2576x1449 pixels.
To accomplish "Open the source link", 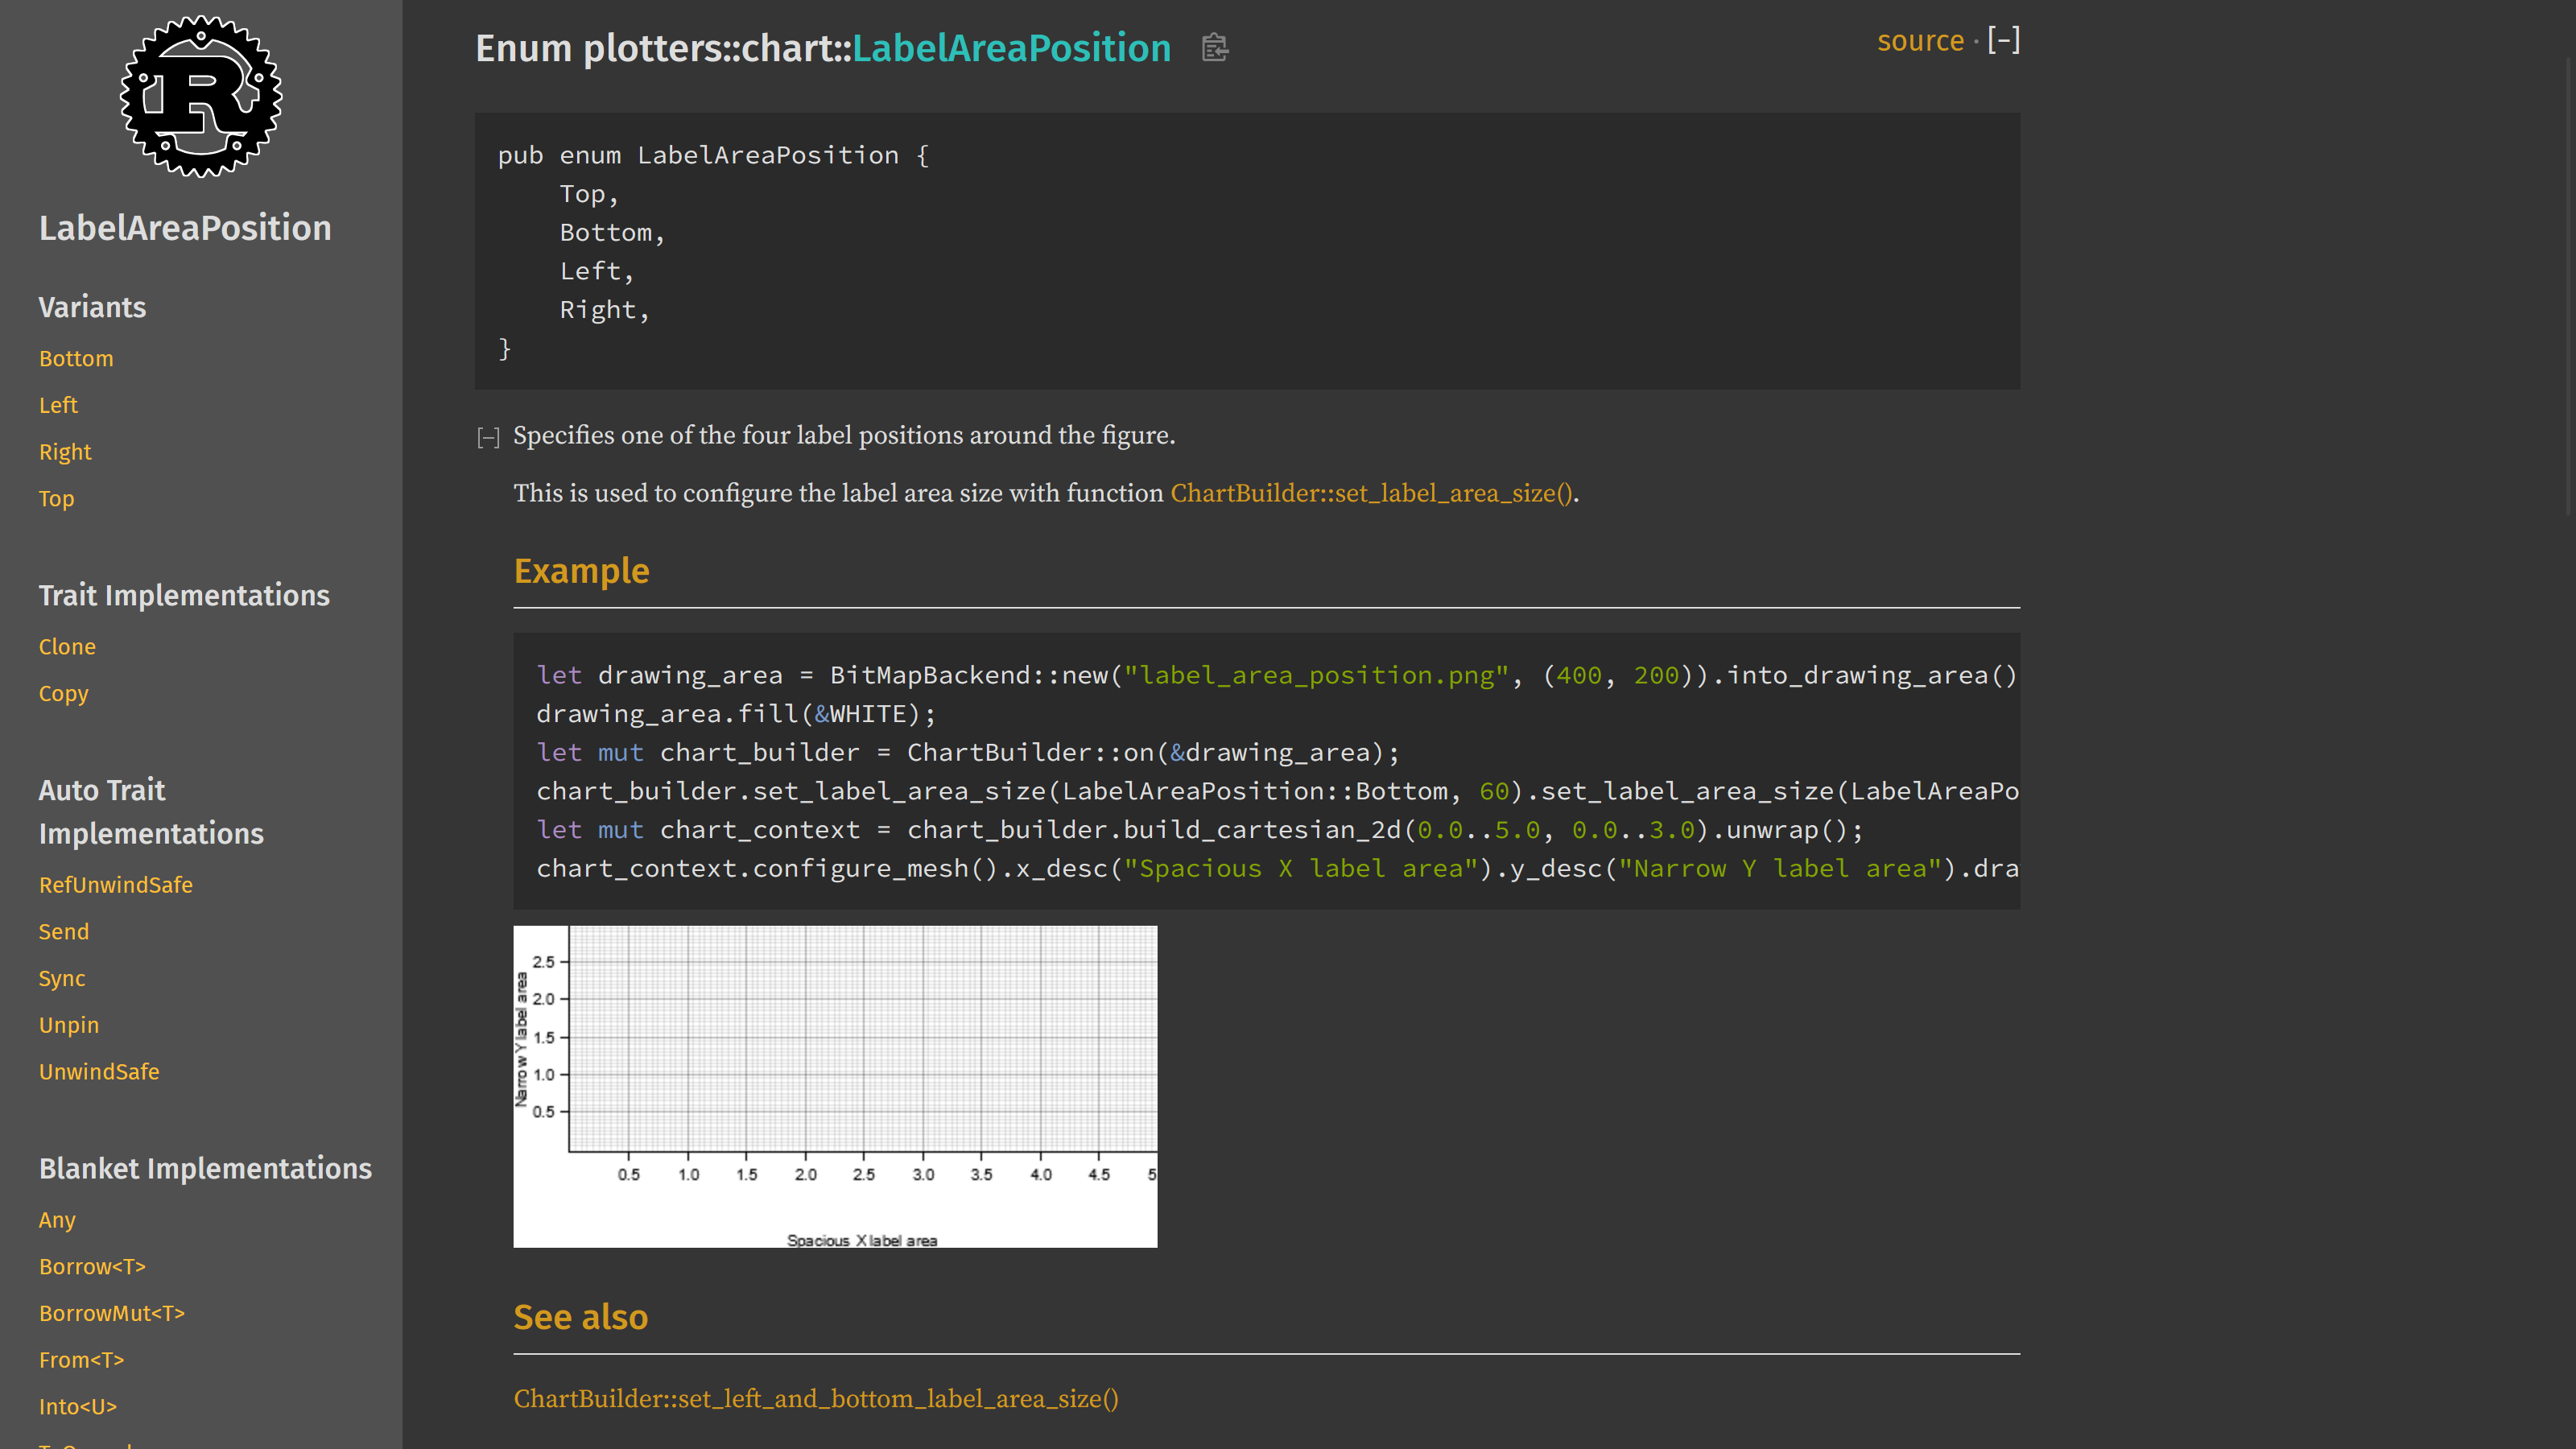I will pyautogui.click(x=1920, y=41).
